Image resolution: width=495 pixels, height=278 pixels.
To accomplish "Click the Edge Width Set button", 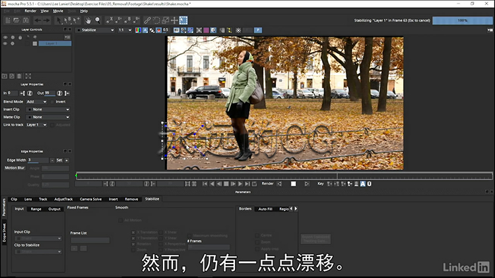I will point(59,161).
